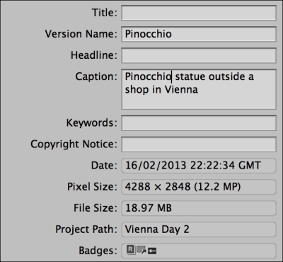Click the word Vienna in the caption
The image size is (283, 262).
pyautogui.click(x=181, y=89)
